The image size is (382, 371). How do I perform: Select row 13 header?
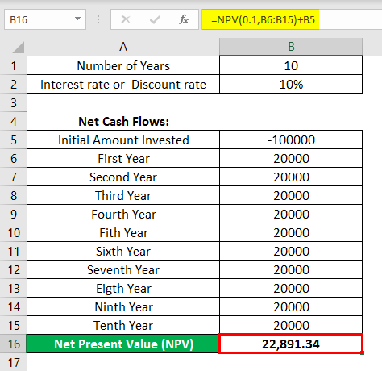14,288
